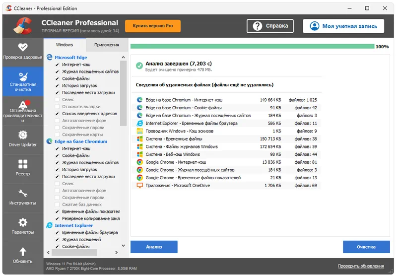Click the Очистка button
The image size is (397, 276).
coord(366,247)
